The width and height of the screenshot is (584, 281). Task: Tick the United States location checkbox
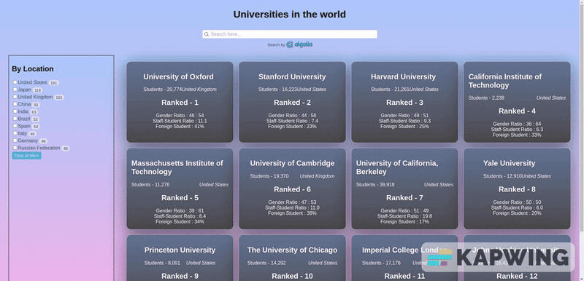pyautogui.click(x=15, y=82)
